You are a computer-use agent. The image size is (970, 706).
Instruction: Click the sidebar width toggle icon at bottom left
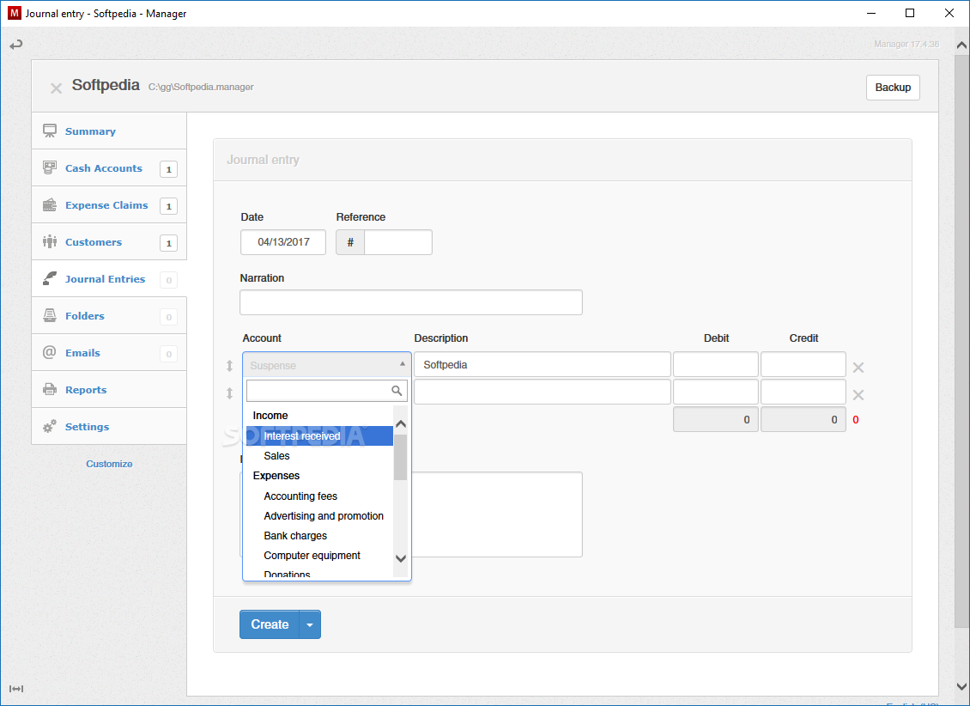point(16,689)
